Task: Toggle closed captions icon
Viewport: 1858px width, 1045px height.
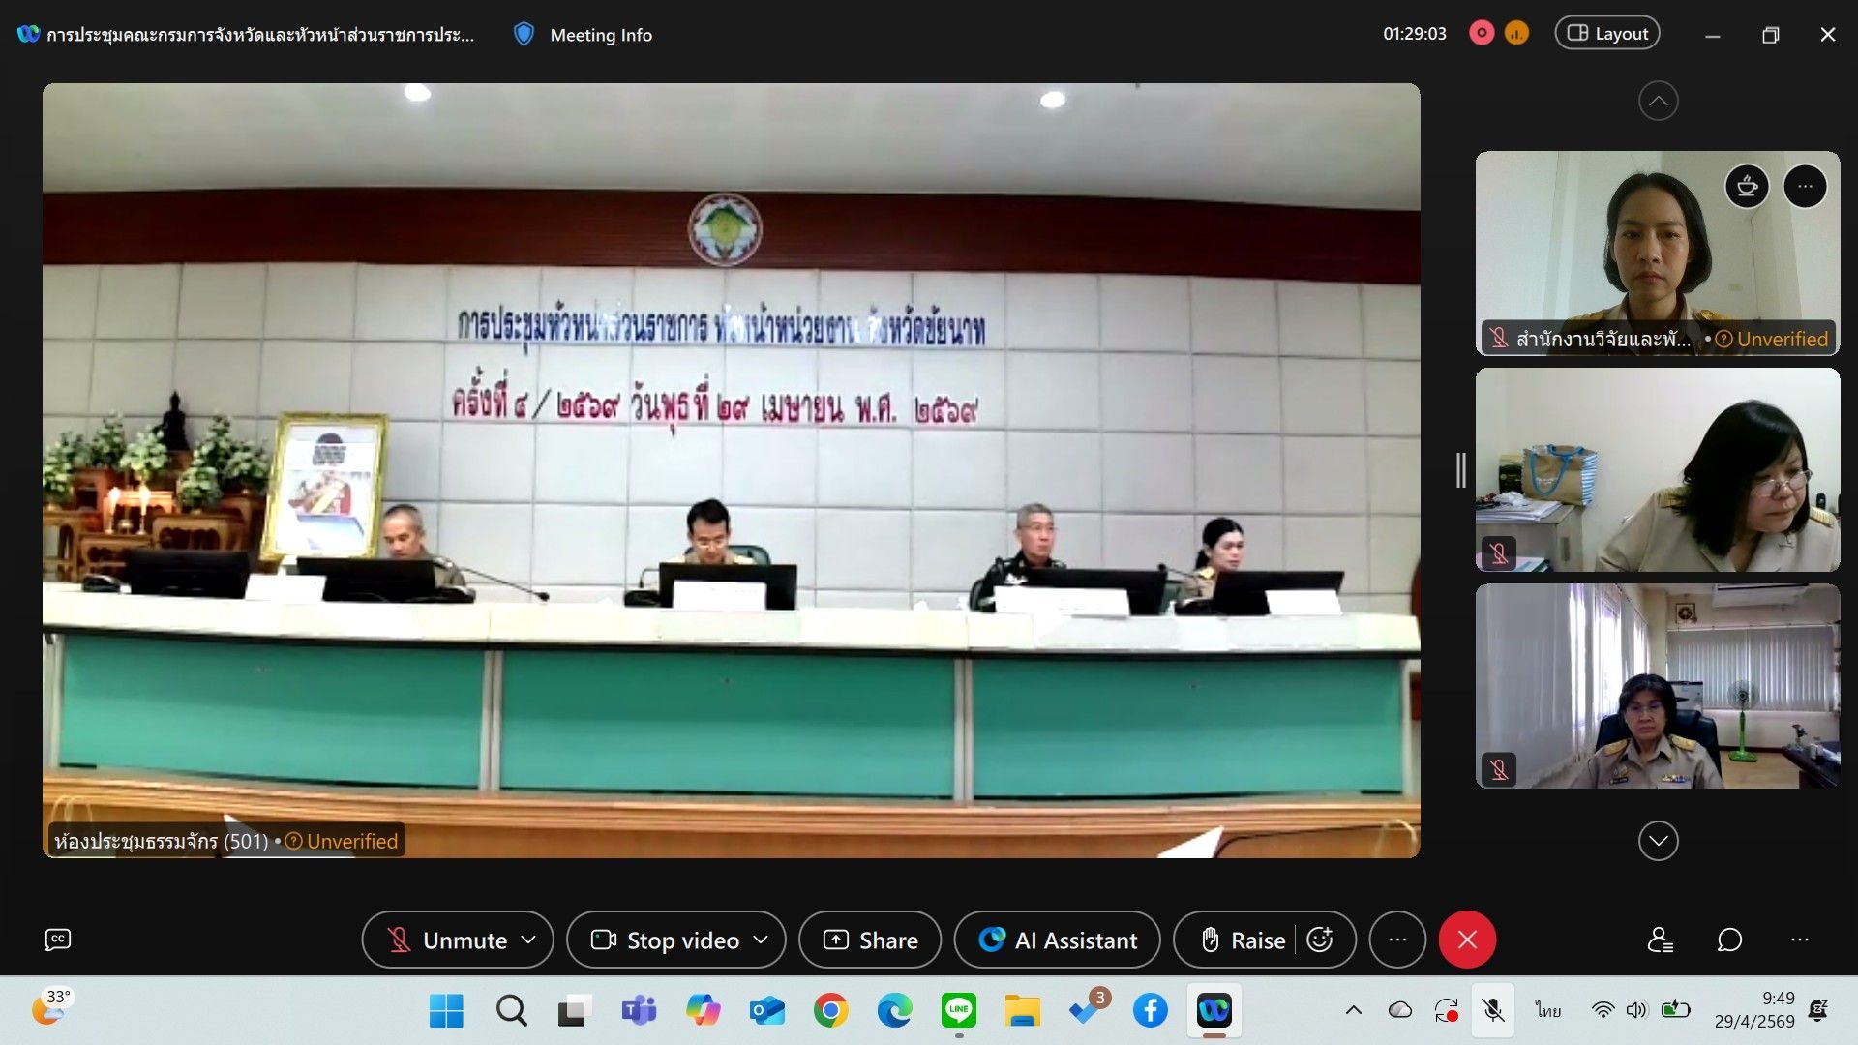Action: coord(58,940)
